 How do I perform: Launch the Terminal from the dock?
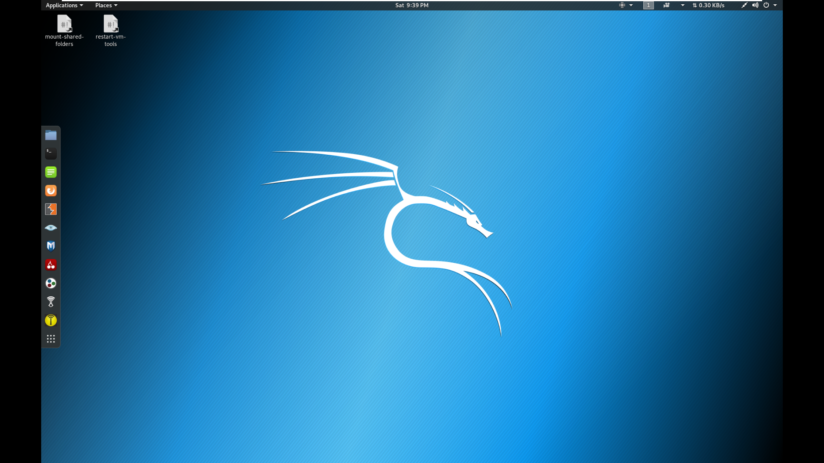click(51, 153)
